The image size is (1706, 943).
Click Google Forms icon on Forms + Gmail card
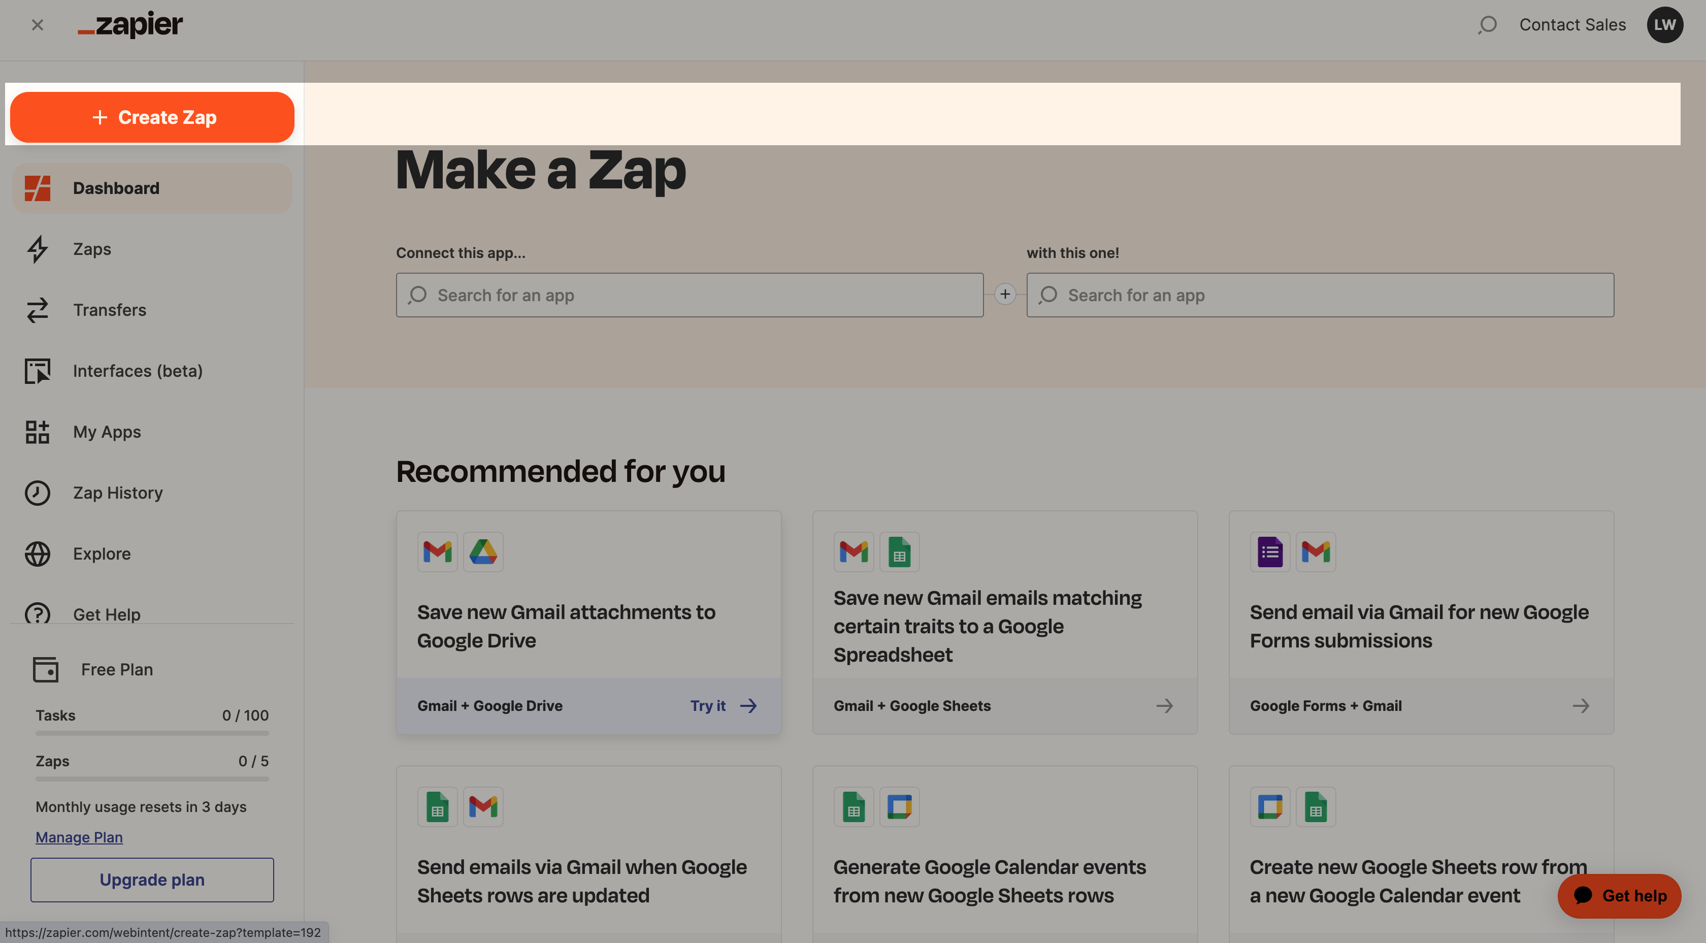[x=1269, y=551]
